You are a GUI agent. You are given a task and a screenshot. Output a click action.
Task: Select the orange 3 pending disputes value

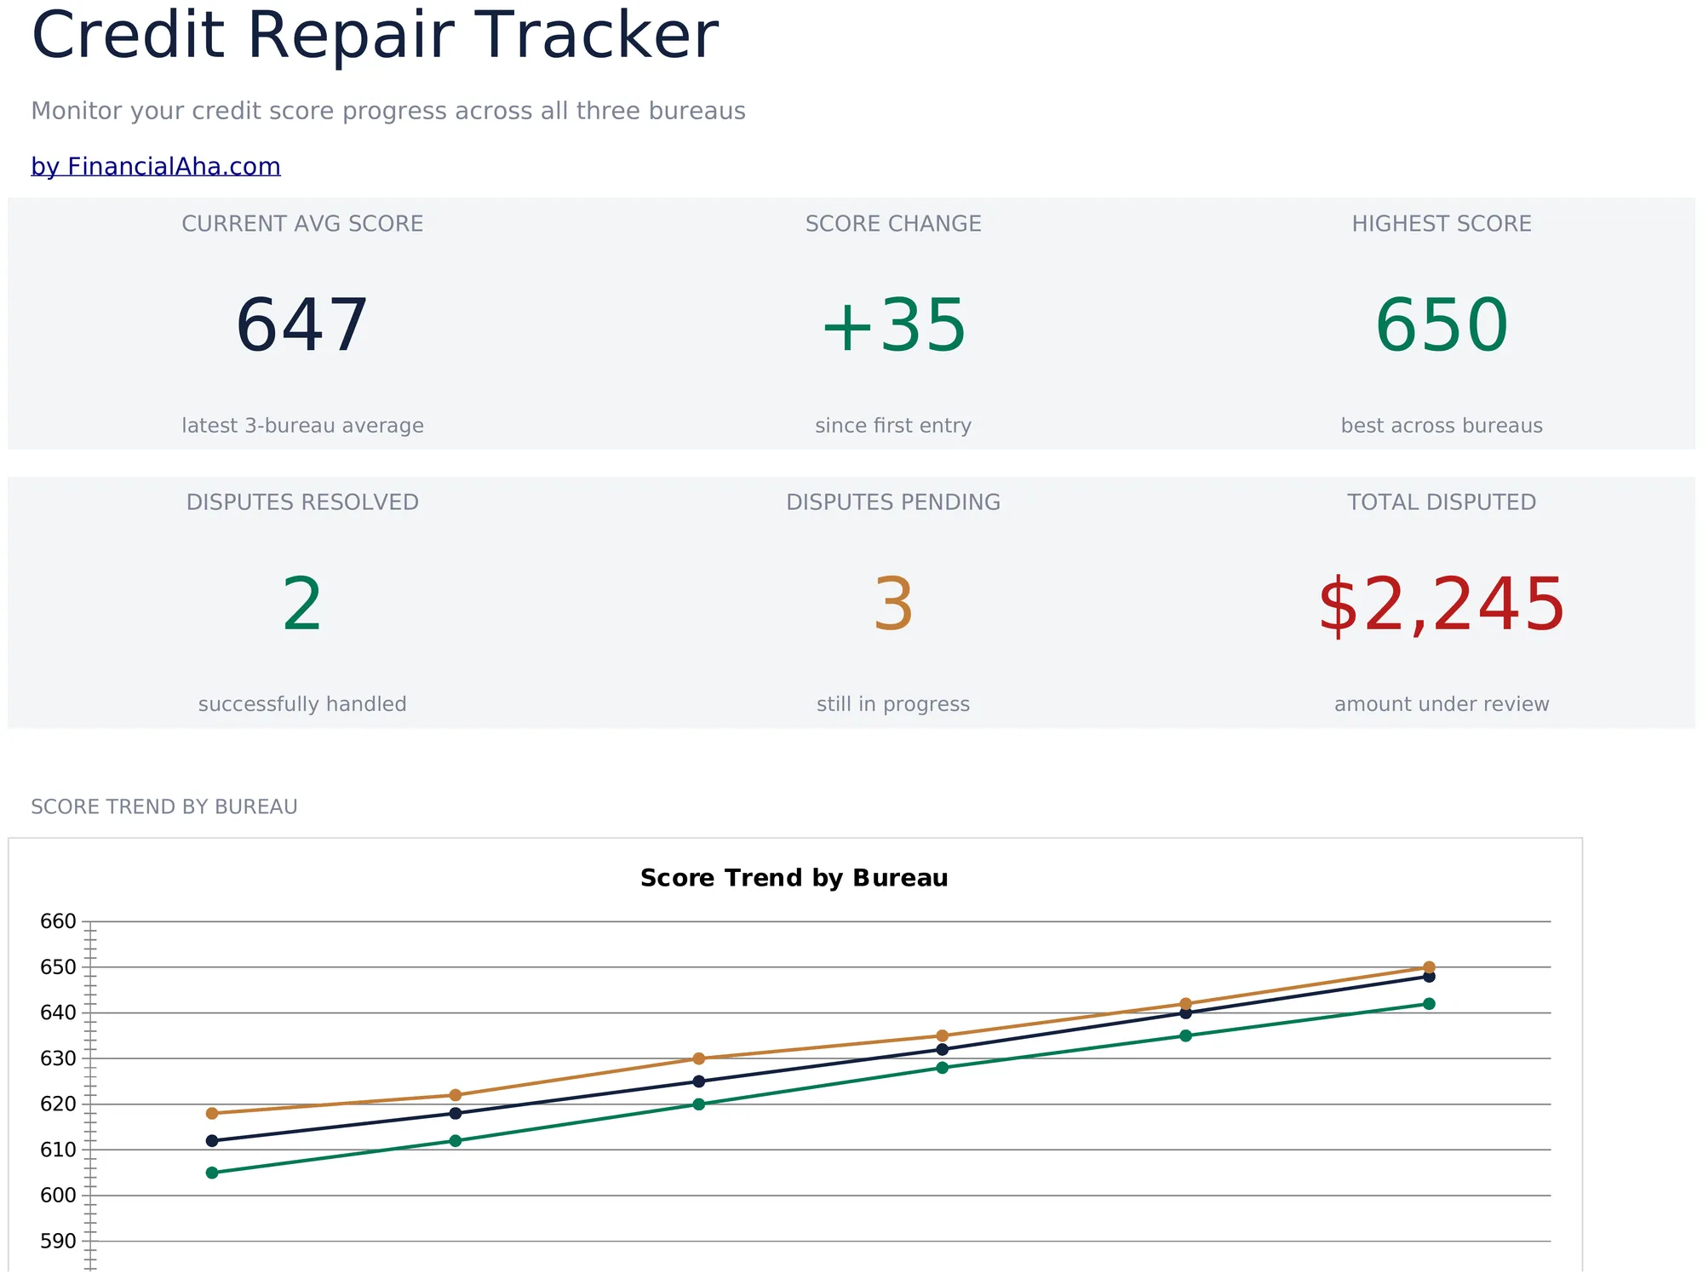pos(893,605)
